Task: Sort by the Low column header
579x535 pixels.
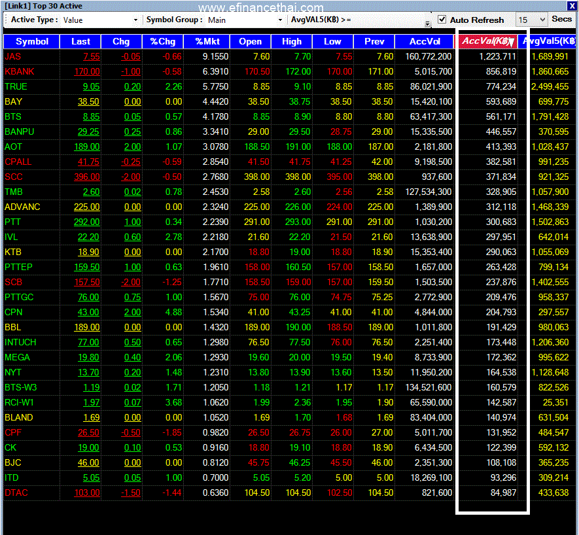Action: pyautogui.click(x=333, y=41)
